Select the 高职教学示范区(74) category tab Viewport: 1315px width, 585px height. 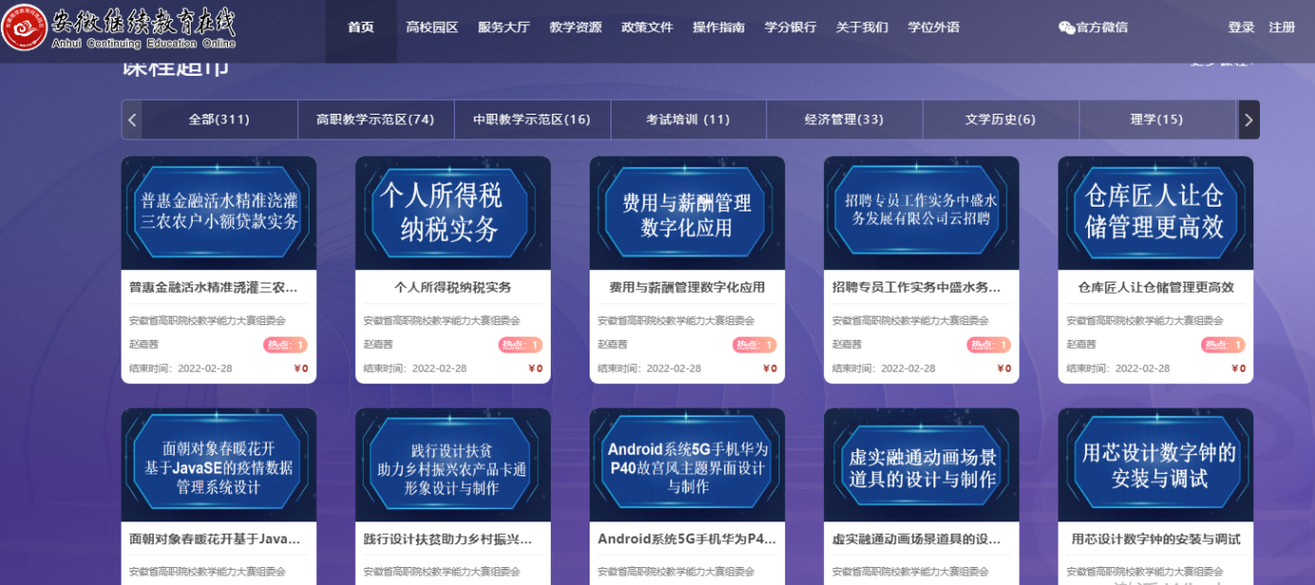[375, 119]
